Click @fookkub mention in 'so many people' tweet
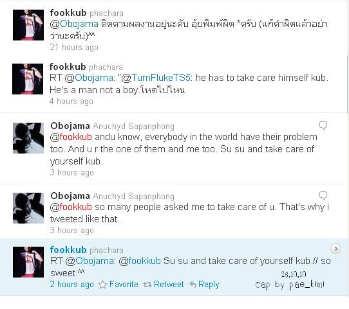Screen dimensions: 349x309 click(71, 207)
